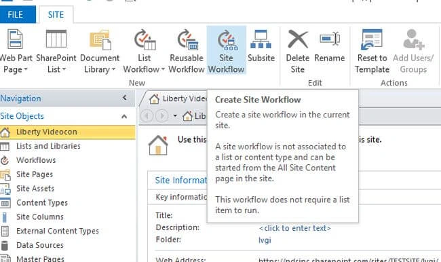Click the Rename site button
The width and height of the screenshot is (441, 262).
click(x=330, y=46)
